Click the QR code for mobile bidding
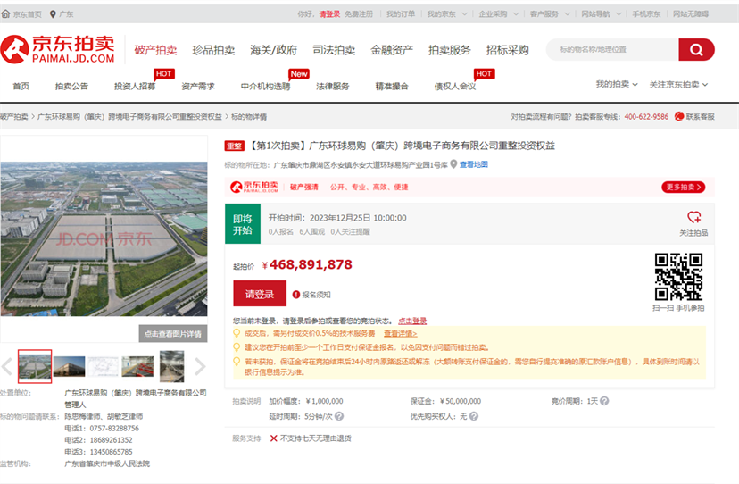The image size is (739, 484). click(x=678, y=277)
